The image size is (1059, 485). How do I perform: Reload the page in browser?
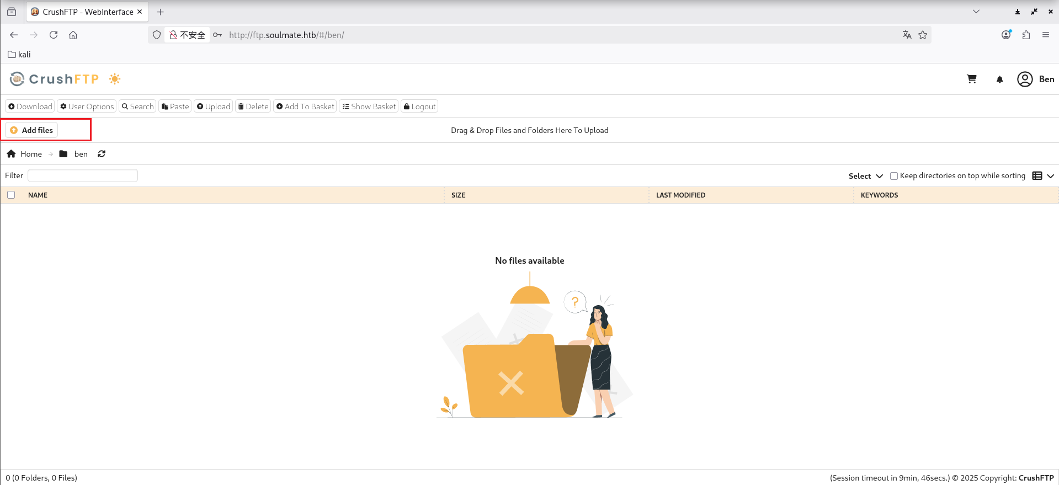pyautogui.click(x=54, y=35)
